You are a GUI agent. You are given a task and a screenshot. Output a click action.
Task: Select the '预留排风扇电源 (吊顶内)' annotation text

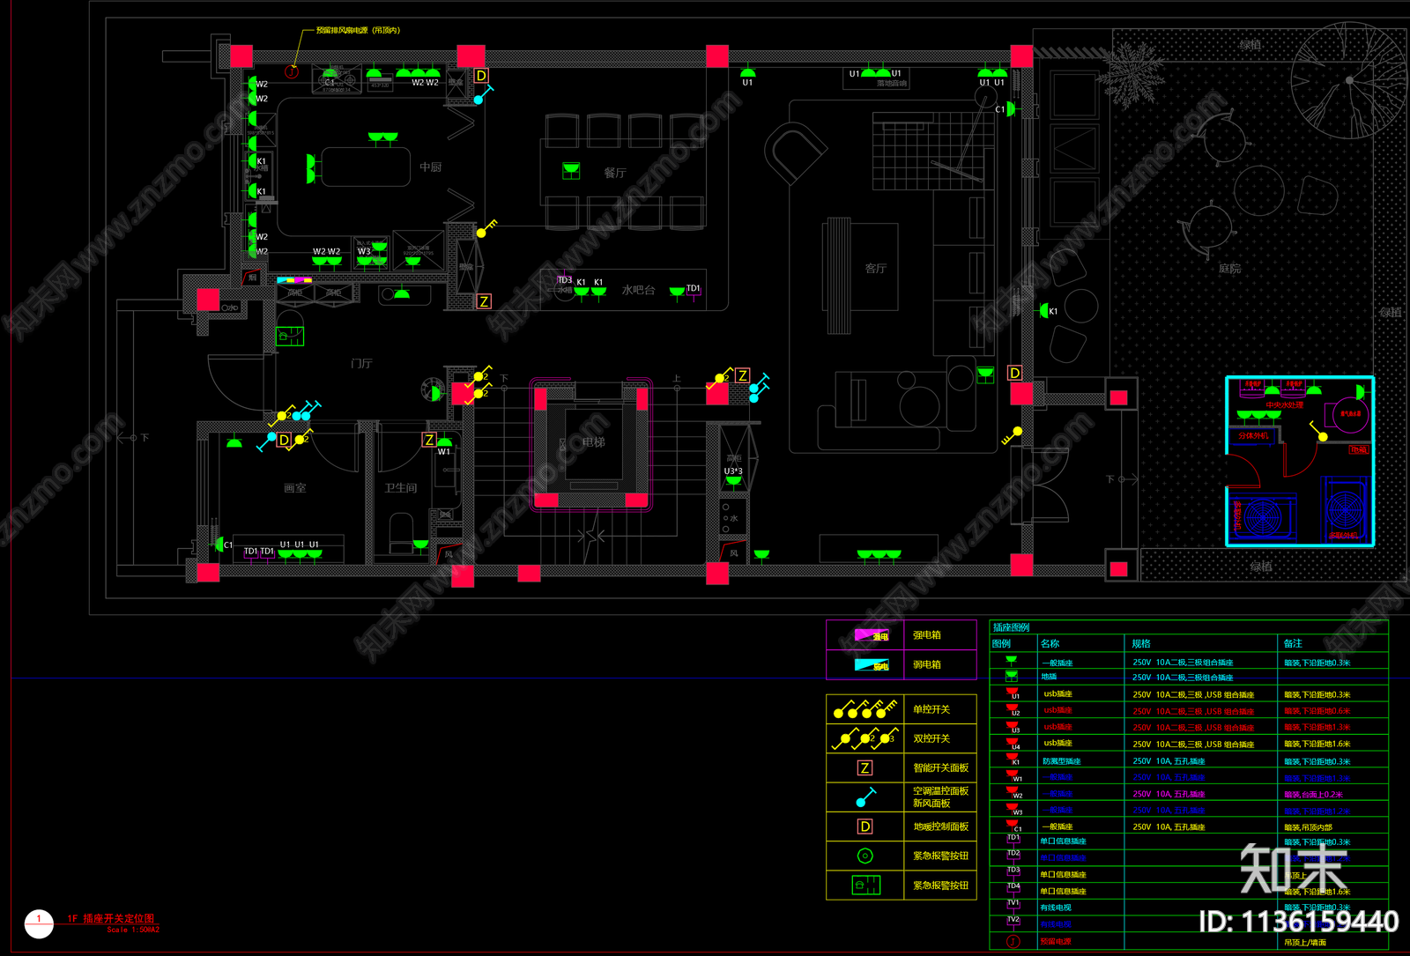point(358,30)
